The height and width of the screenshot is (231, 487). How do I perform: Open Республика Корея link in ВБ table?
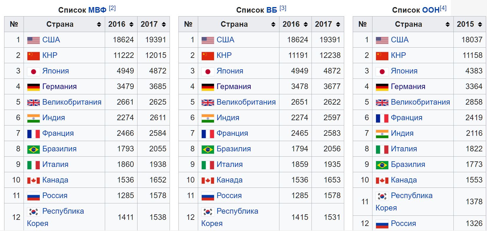tap(237, 211)
